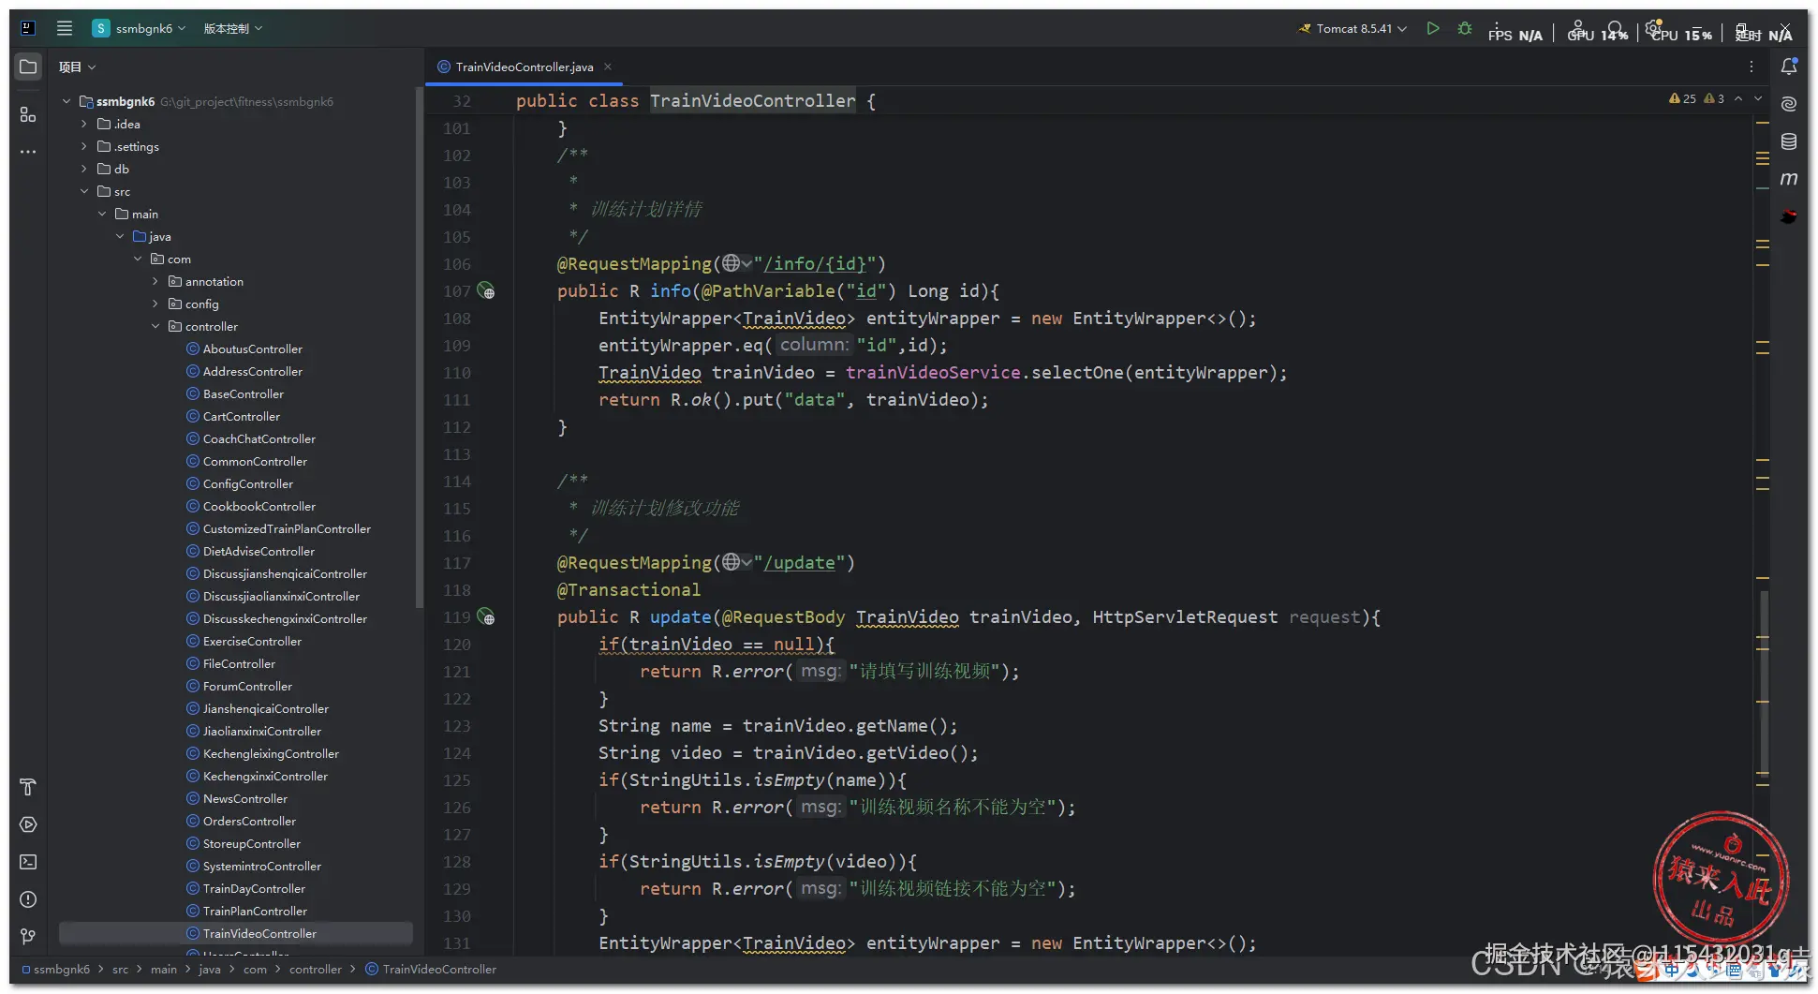Open the Terminal tool window
Screen dimensions: 1818x994
28,862
